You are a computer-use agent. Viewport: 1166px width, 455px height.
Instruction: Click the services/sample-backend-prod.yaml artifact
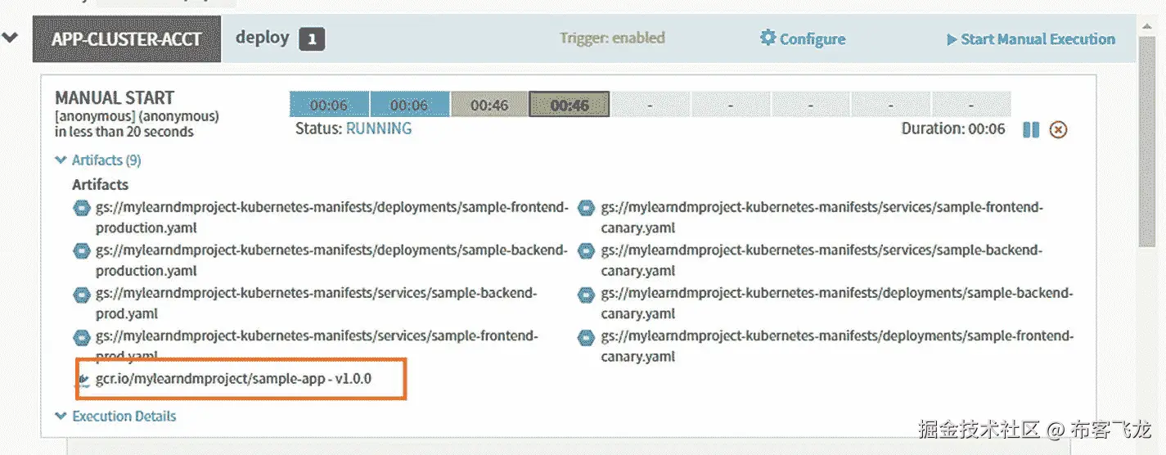[317, 303]
